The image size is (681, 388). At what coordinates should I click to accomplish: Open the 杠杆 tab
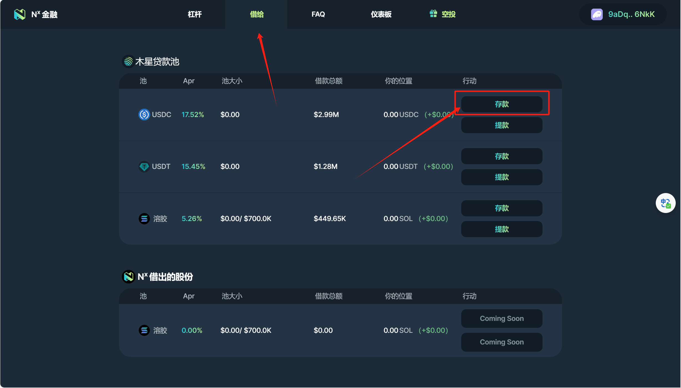(195, 14)
